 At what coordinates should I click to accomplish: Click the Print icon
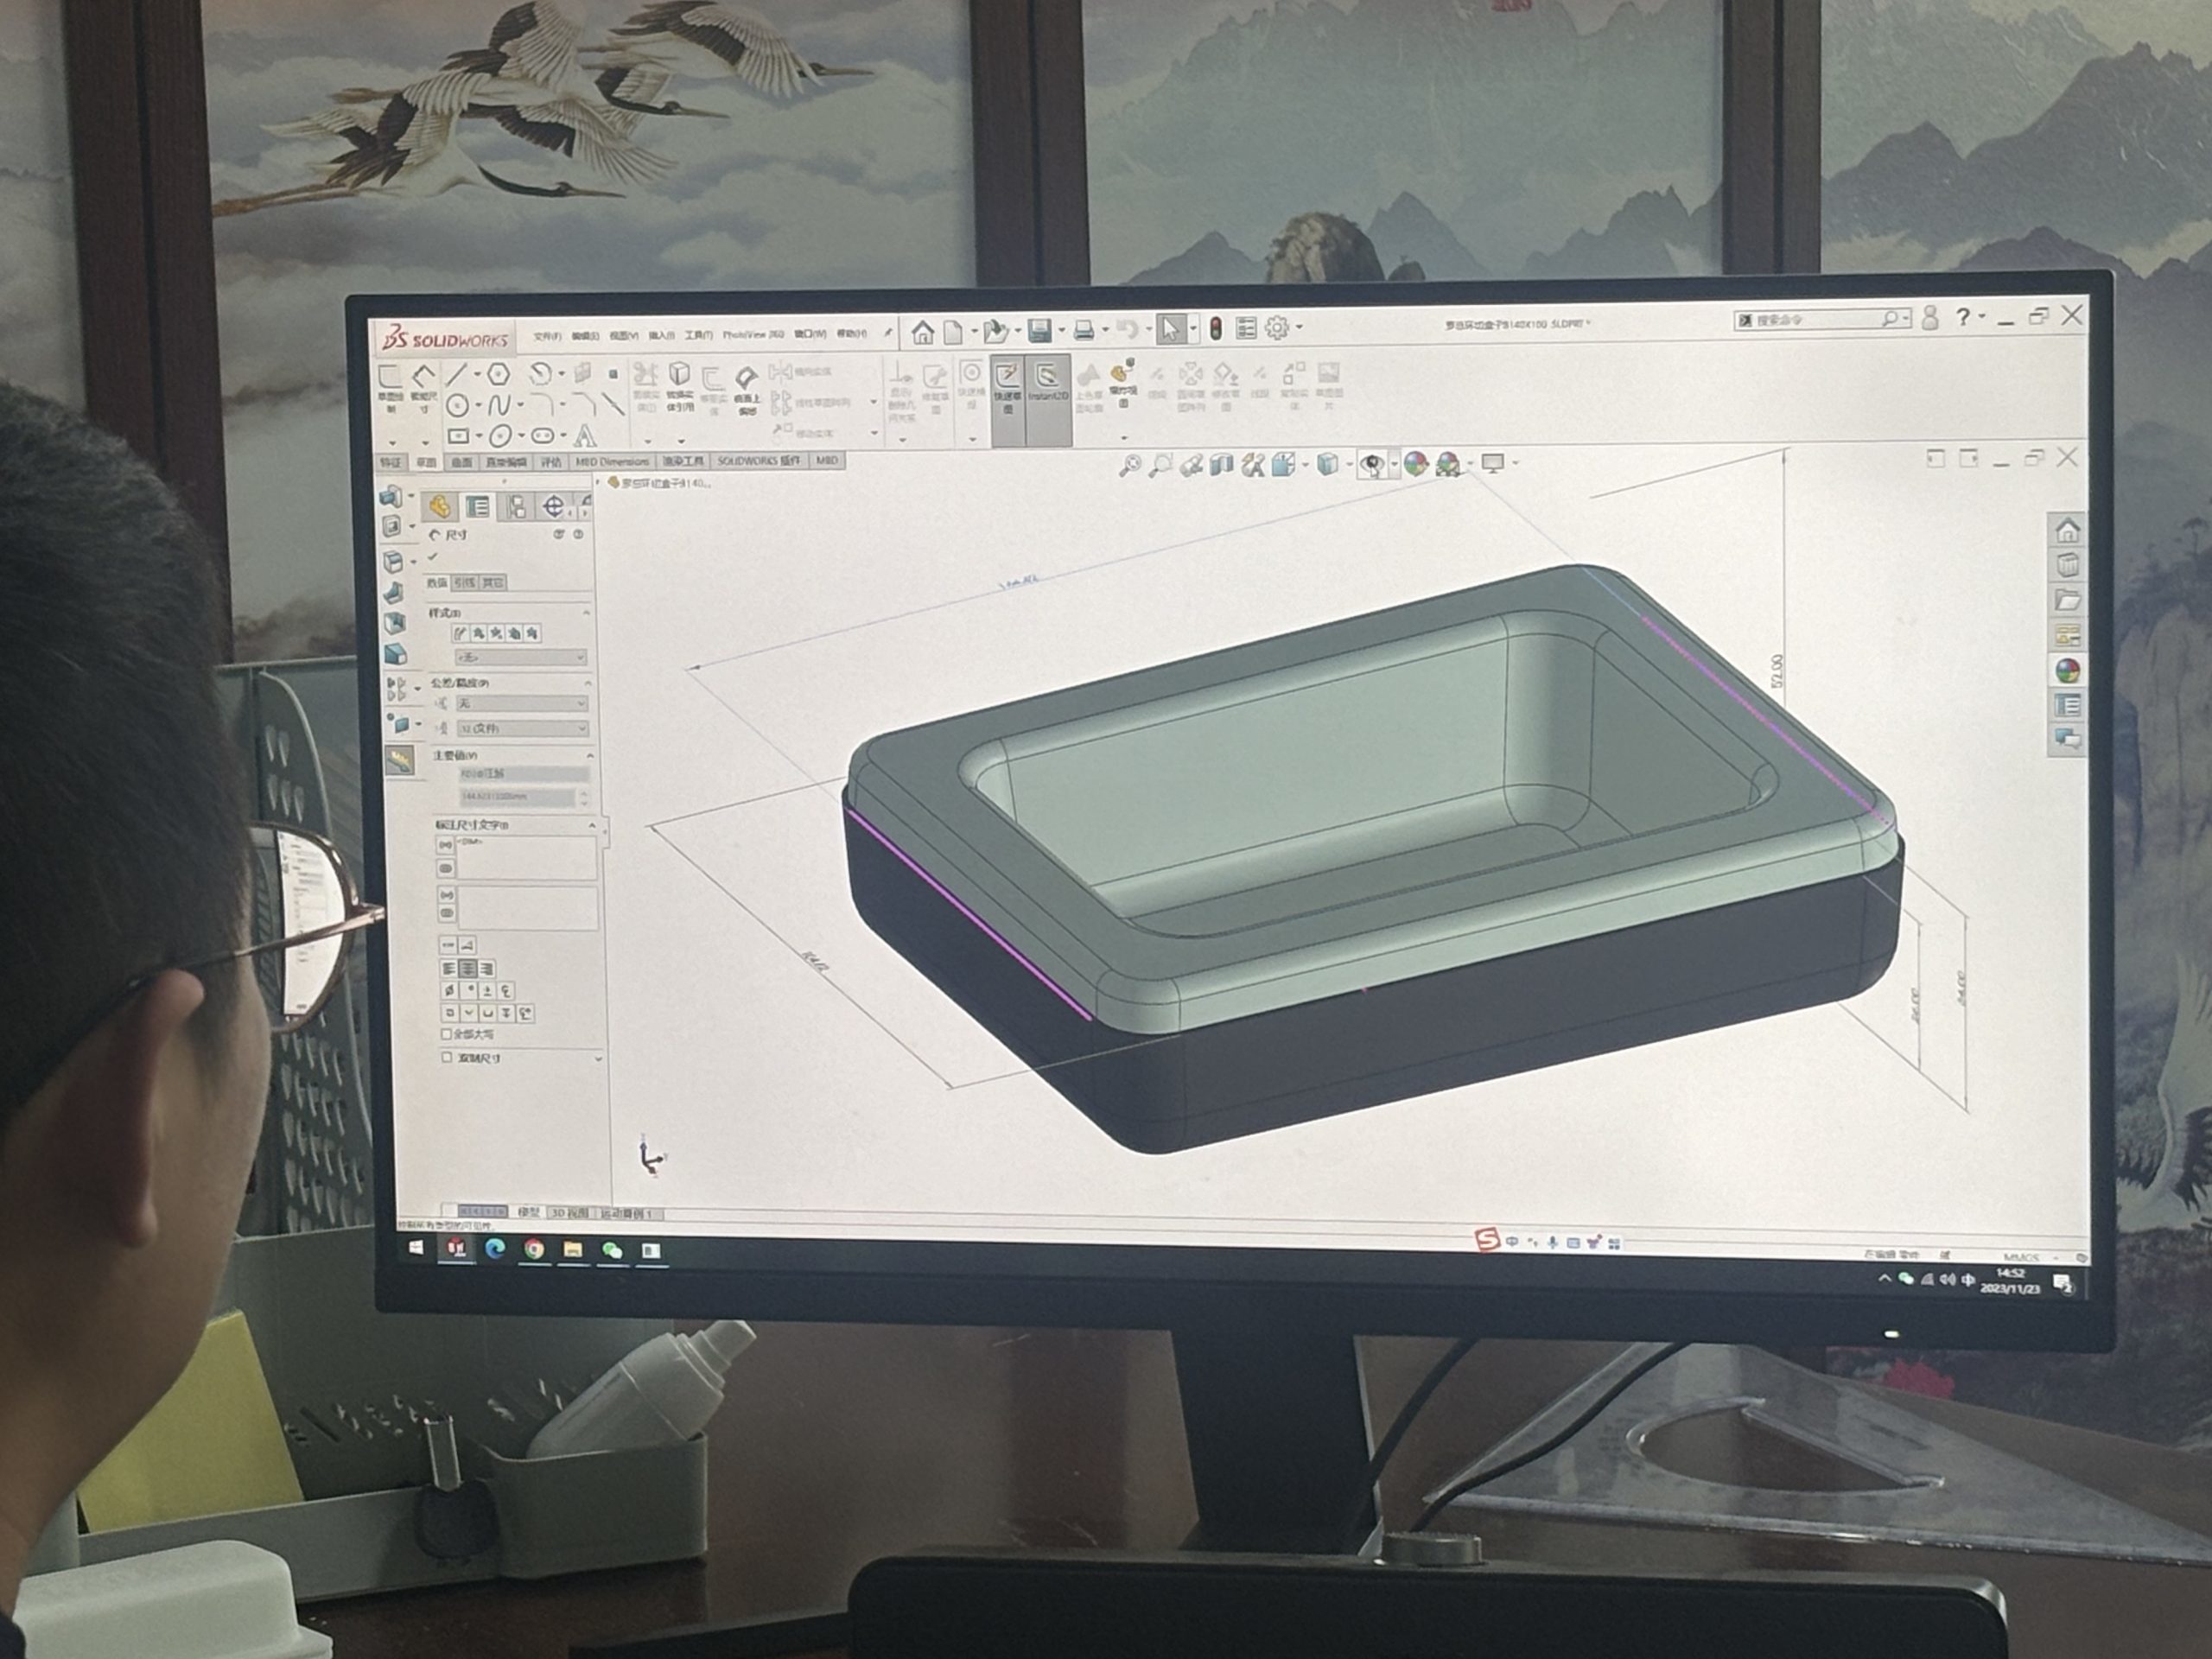1084,329
